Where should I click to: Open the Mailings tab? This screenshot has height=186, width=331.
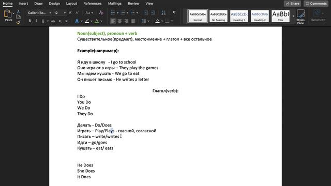click(115, 4)
